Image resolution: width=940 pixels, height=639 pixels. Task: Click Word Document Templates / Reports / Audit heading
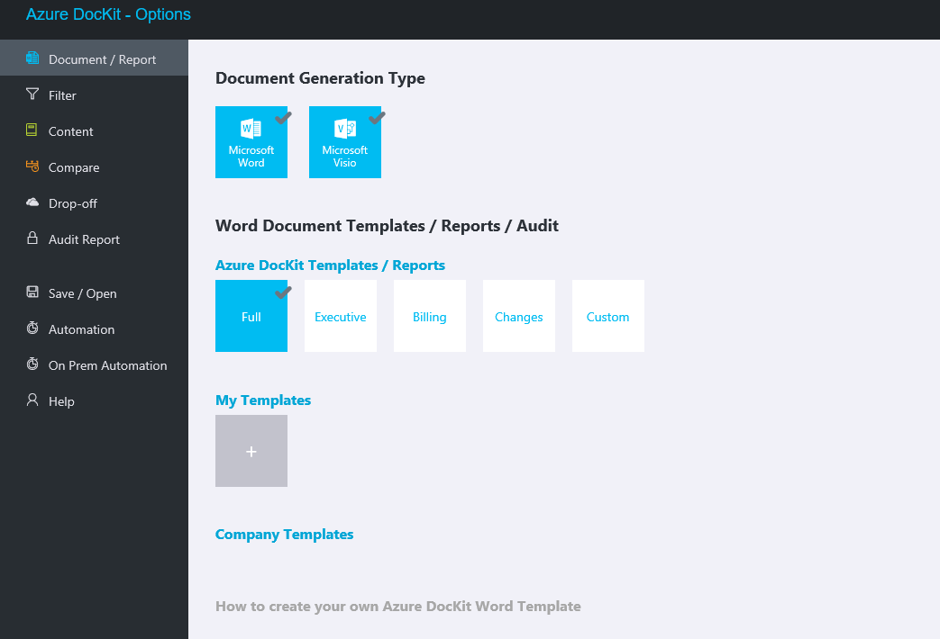point(387,225)
